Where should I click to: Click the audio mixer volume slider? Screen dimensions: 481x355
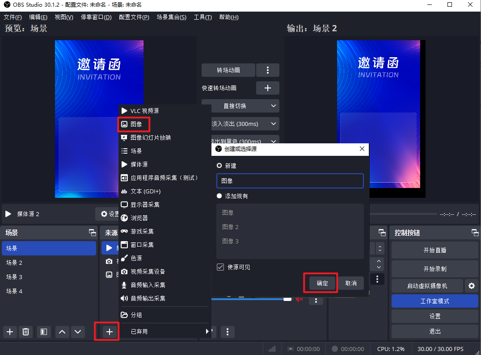[x=250, y=299]
